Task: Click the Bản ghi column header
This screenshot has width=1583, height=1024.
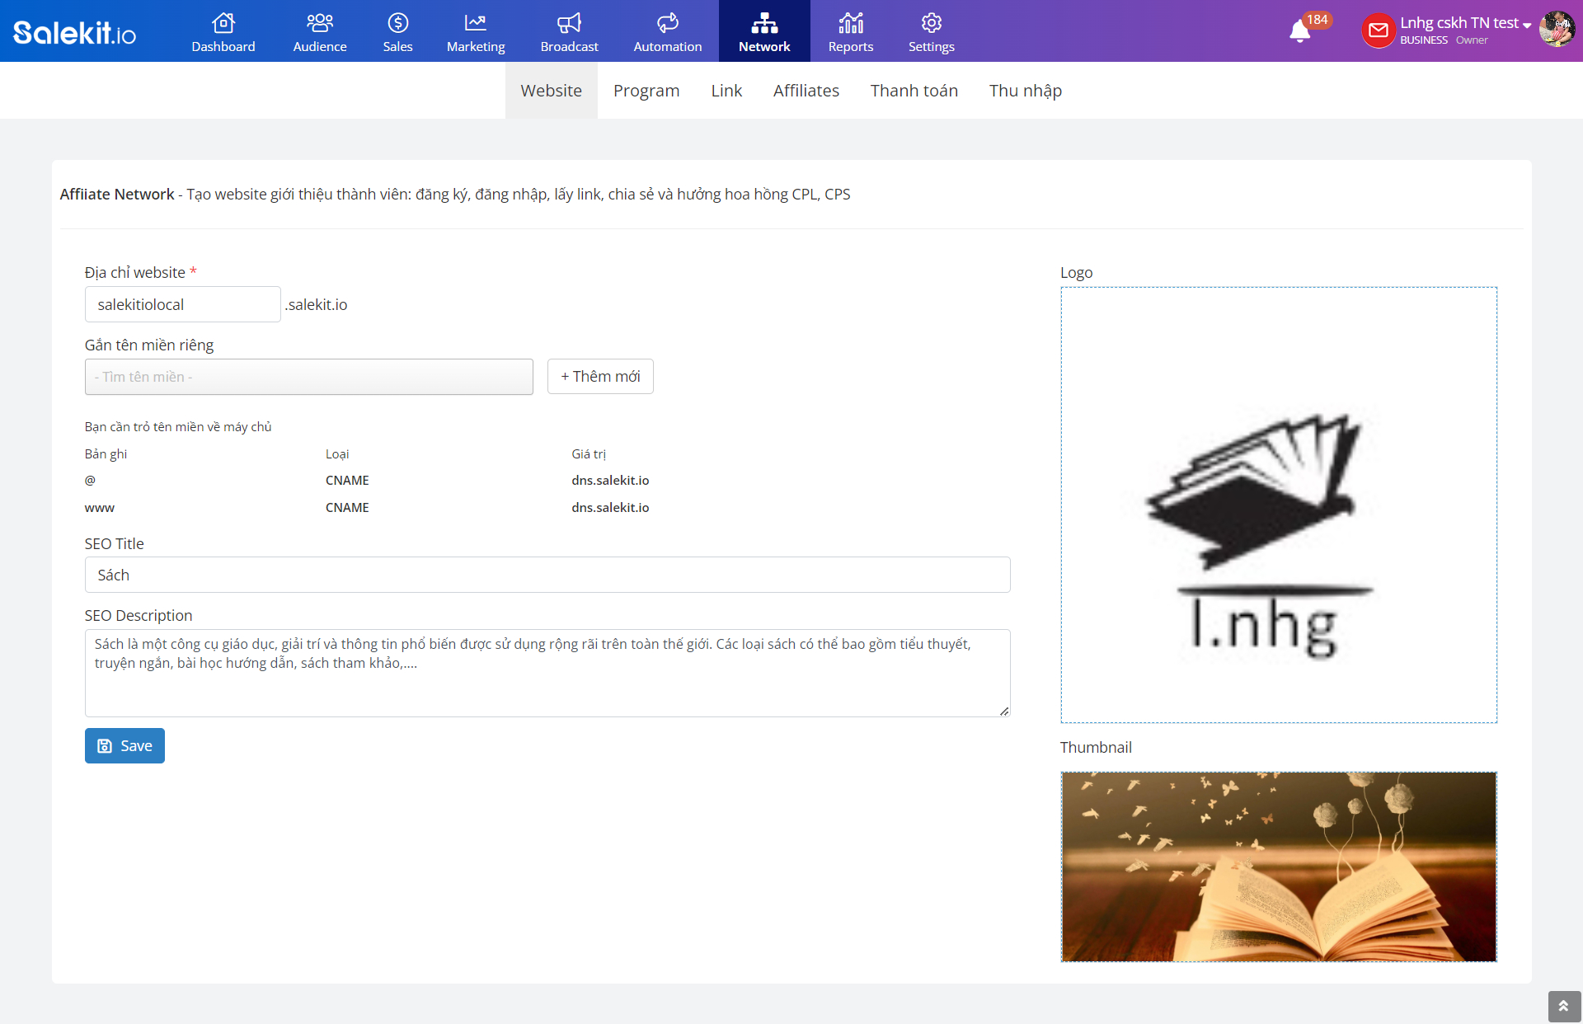Action: click(x=106, y=454)
